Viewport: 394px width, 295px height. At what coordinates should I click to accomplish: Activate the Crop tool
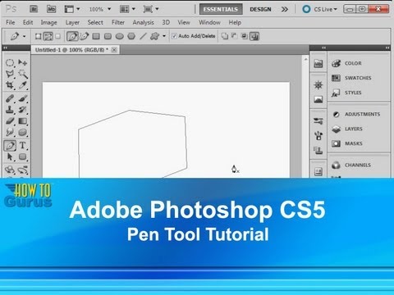click(x=10, y=85)
